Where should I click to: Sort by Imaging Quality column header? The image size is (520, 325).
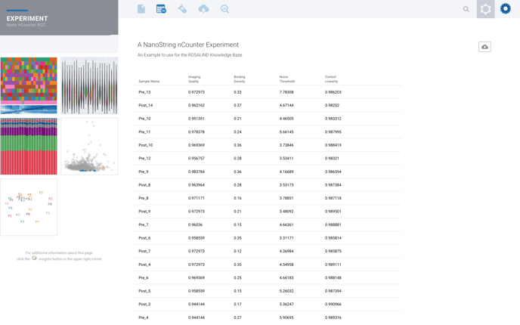194,79
